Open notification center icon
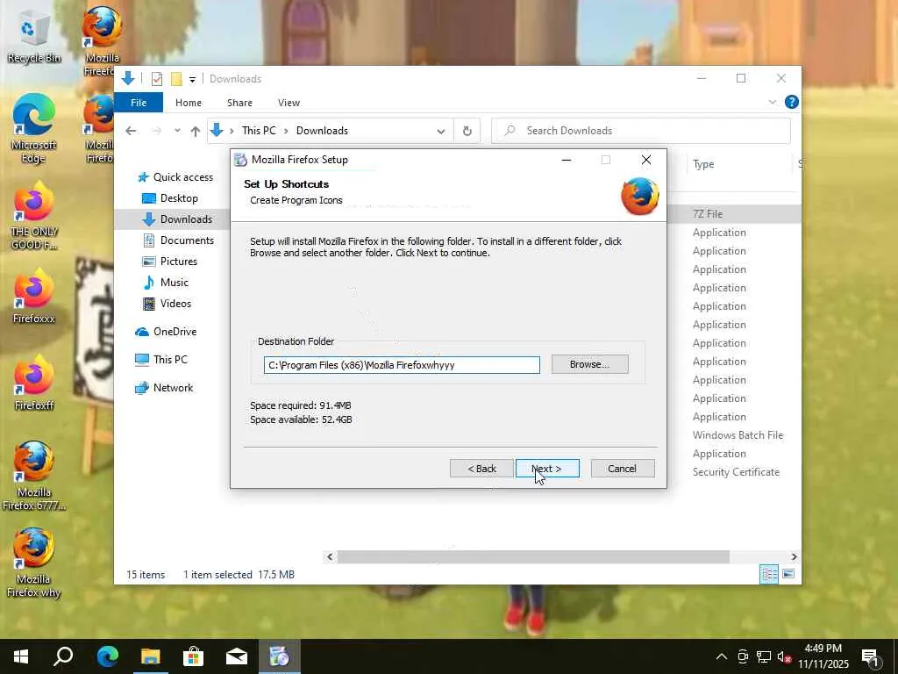The width and height of the screenshot is (898, 674). coord(870,657)
